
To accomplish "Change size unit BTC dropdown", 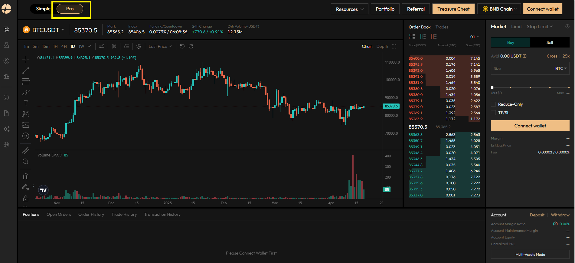I will coord(561,68).
